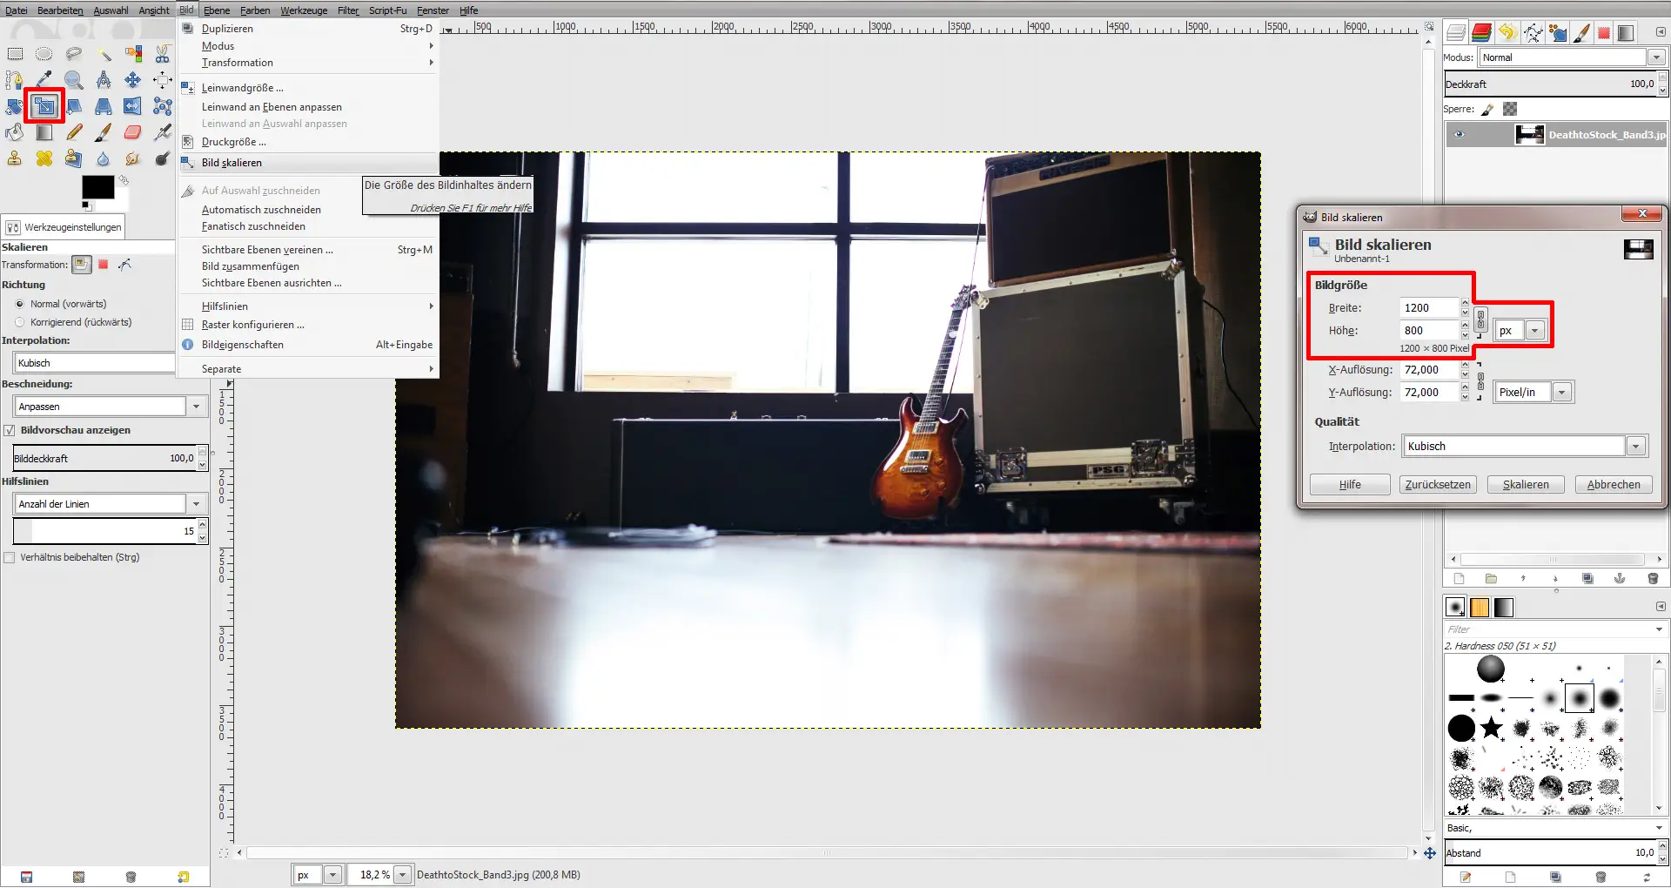Open the Modus dropdown showing Normal
The width and height of the screenshot is (1671, 888).
pyautogui.click(x=1655, y=57)
